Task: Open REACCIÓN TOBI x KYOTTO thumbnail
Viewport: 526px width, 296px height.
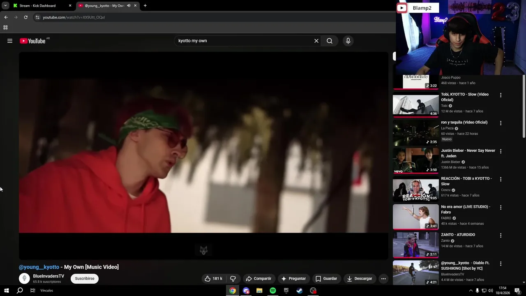Action: pyautogui.click(x=415, y=189)
